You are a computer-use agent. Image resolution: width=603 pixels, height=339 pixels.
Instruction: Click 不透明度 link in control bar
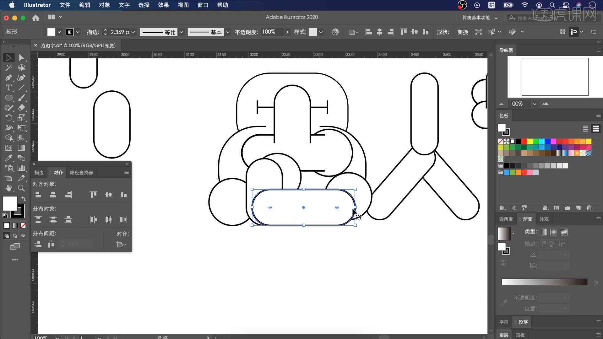tap(246, 32)
